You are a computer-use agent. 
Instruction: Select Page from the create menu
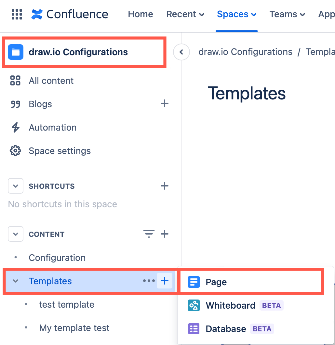pos(216,282)
